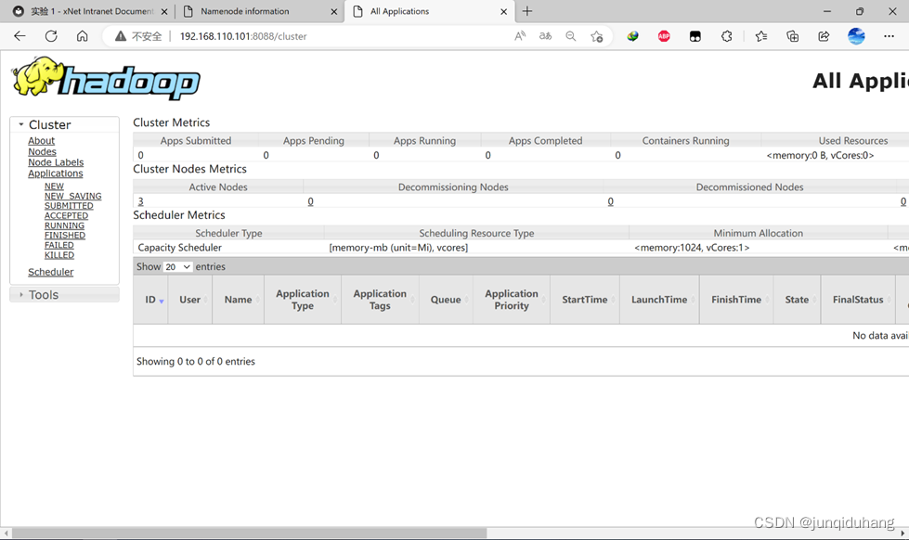Open the Extensions puzzle icon
This screenshot has height=540, width=909.
pos(726,36)
